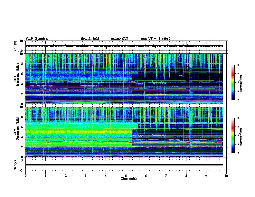Click the "-3" label on ch.1 colorbar

[238, 65]
